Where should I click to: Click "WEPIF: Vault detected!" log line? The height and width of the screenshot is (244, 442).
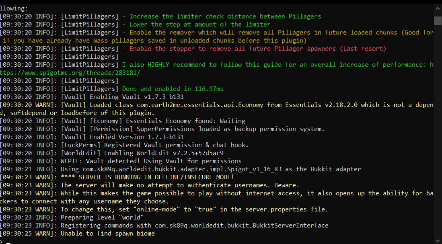151,161
